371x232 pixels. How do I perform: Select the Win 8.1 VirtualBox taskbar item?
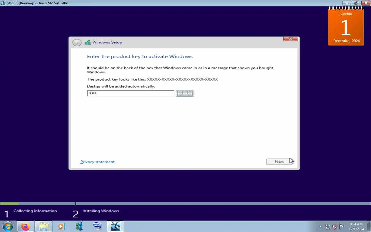(116, 226)
